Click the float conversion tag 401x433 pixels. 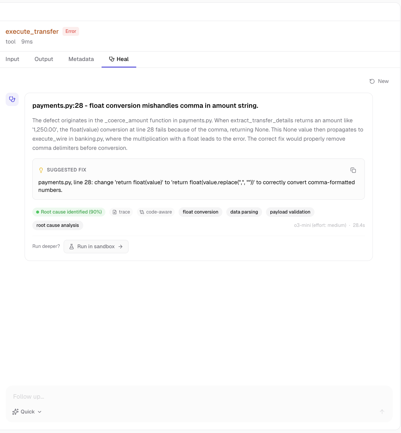pos(200,212)
